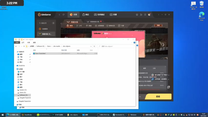Add an app with the plus button in WeGame
208x117 pixels.
tap(53, 23)
